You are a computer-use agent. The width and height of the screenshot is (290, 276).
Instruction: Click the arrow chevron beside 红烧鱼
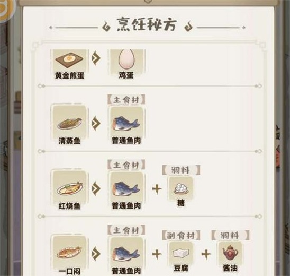pyautogui.click(x=96, y=188)
